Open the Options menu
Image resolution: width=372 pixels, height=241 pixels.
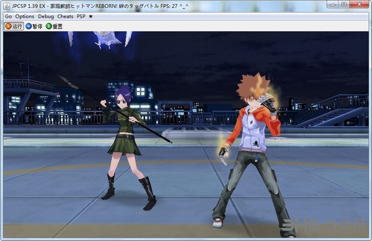25,16
